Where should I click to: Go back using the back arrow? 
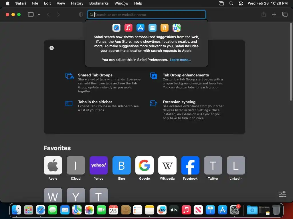(48, 15)
